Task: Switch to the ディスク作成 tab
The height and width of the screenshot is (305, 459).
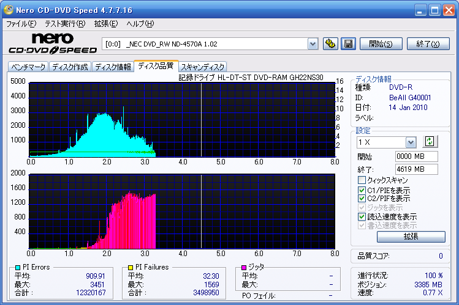Action: point(70,67)
